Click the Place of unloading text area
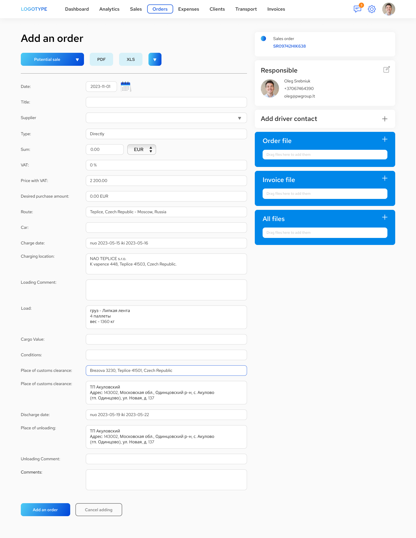416x538 pixels. coord(166,437)
